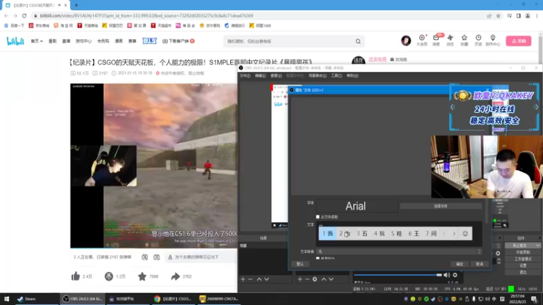Select IME candidate 3 五
The height and width of the screenshot is (305, 543).
362,234
